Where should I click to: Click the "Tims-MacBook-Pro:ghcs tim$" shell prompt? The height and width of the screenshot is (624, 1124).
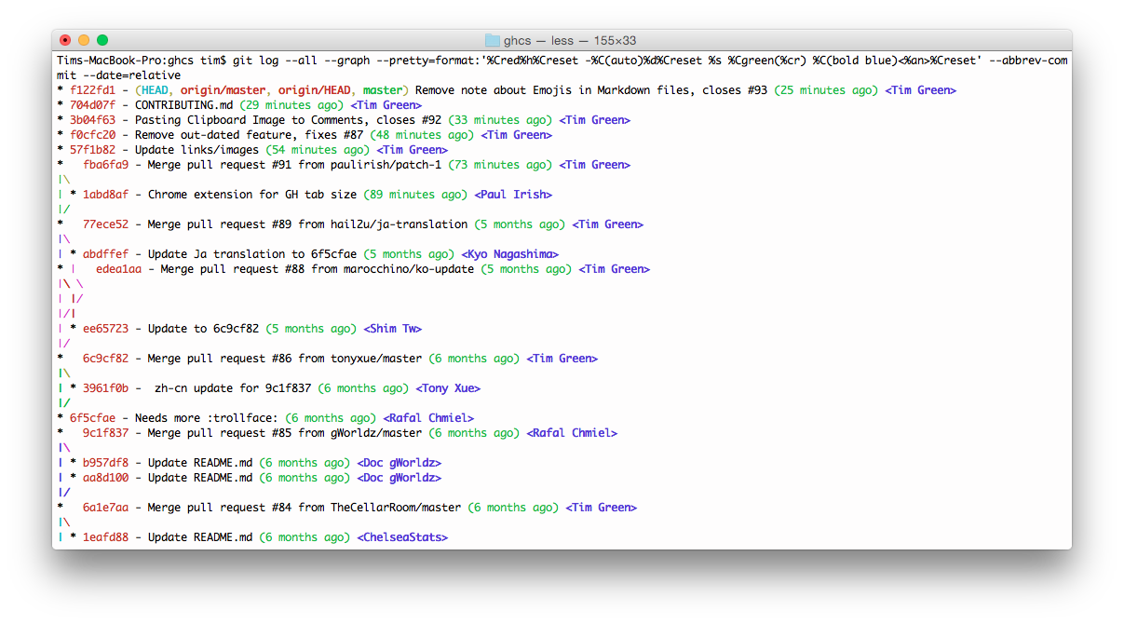tap(142, 61)
